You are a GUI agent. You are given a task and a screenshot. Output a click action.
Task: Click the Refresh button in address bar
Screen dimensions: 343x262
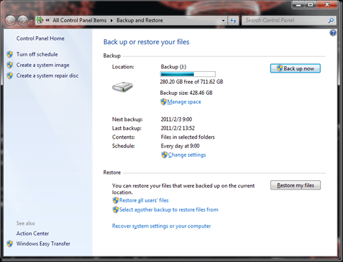coord(233,21)
